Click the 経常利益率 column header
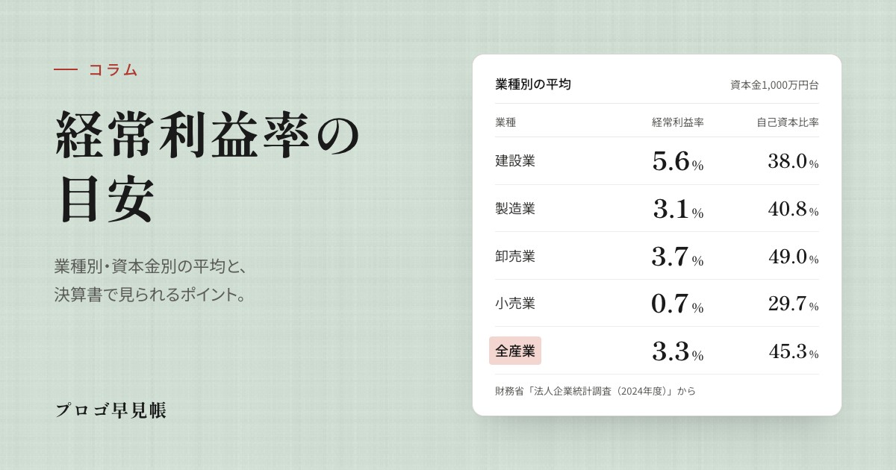The image size is (896, 470). point(678,122)
